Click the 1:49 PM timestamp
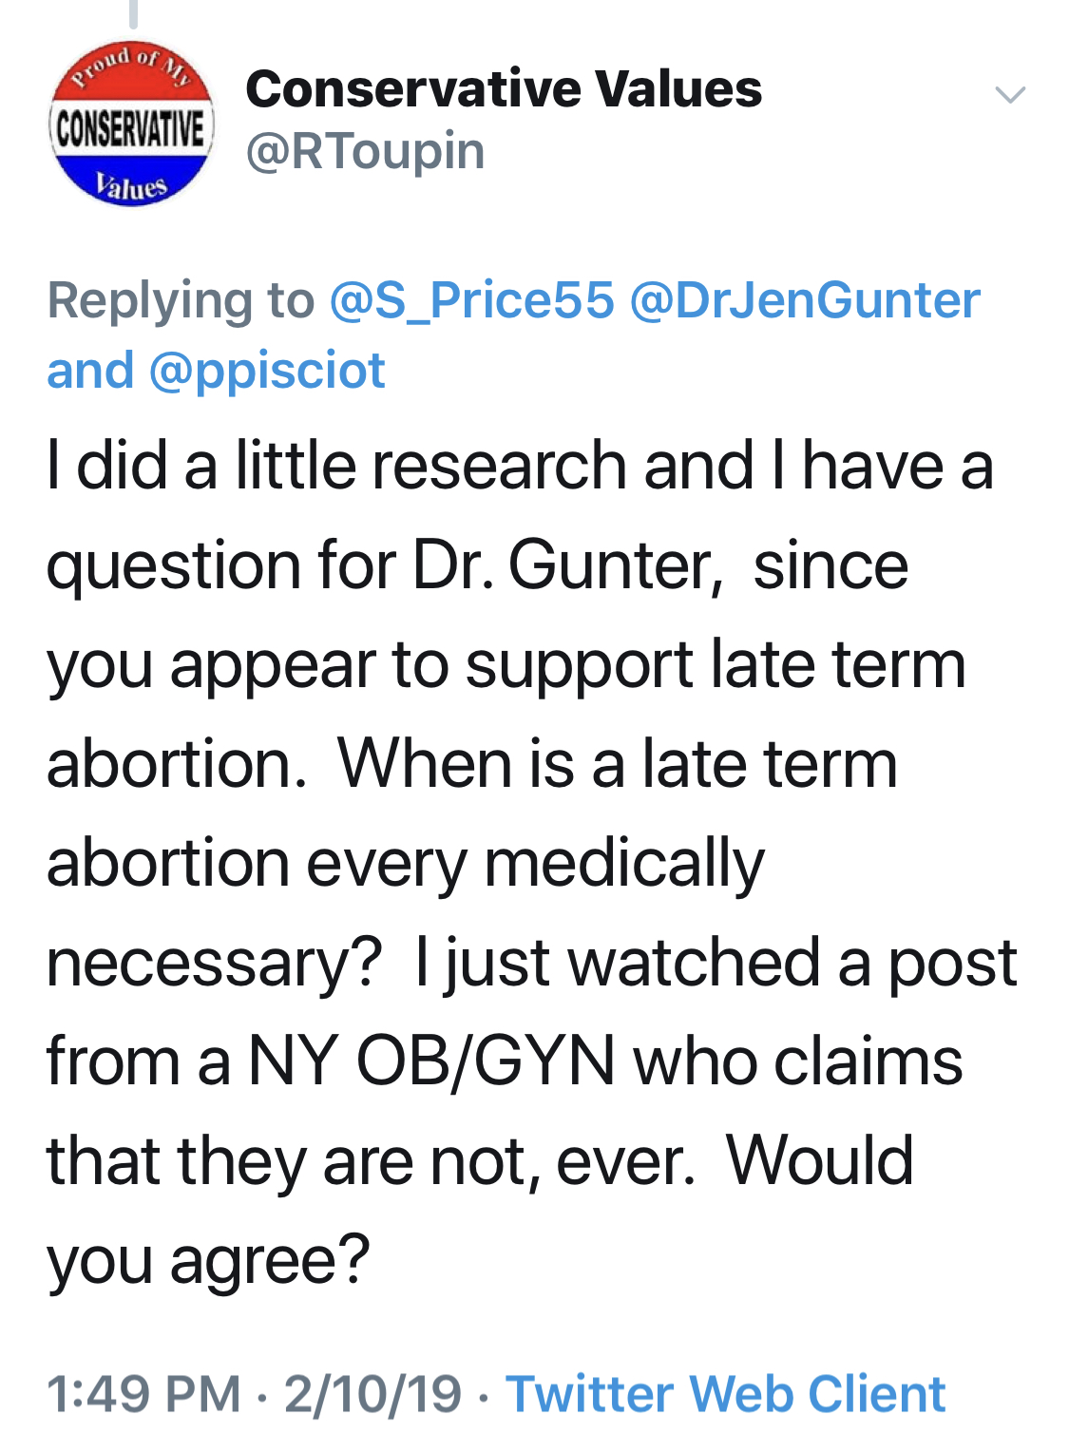1069x1453 pixels. coord(143,1394)
